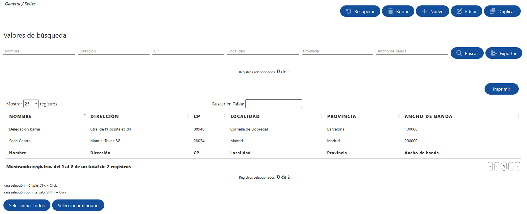Click the export file icon on Exportar

click(x=494, y=53)
